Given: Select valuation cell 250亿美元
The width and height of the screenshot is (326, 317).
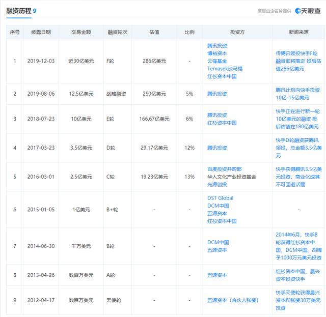Looking at the screenshot, I should click(x=154, y=94).
